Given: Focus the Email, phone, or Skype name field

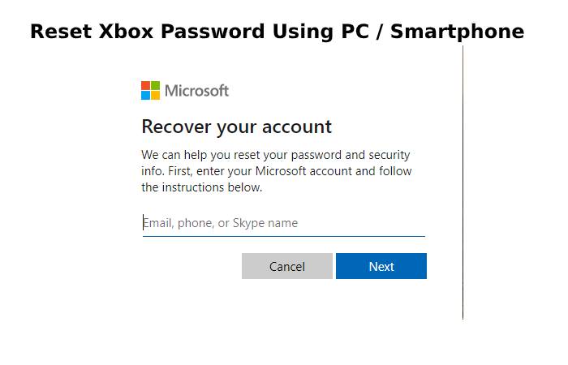Looking at the screenshot, I should pos(284,223).
